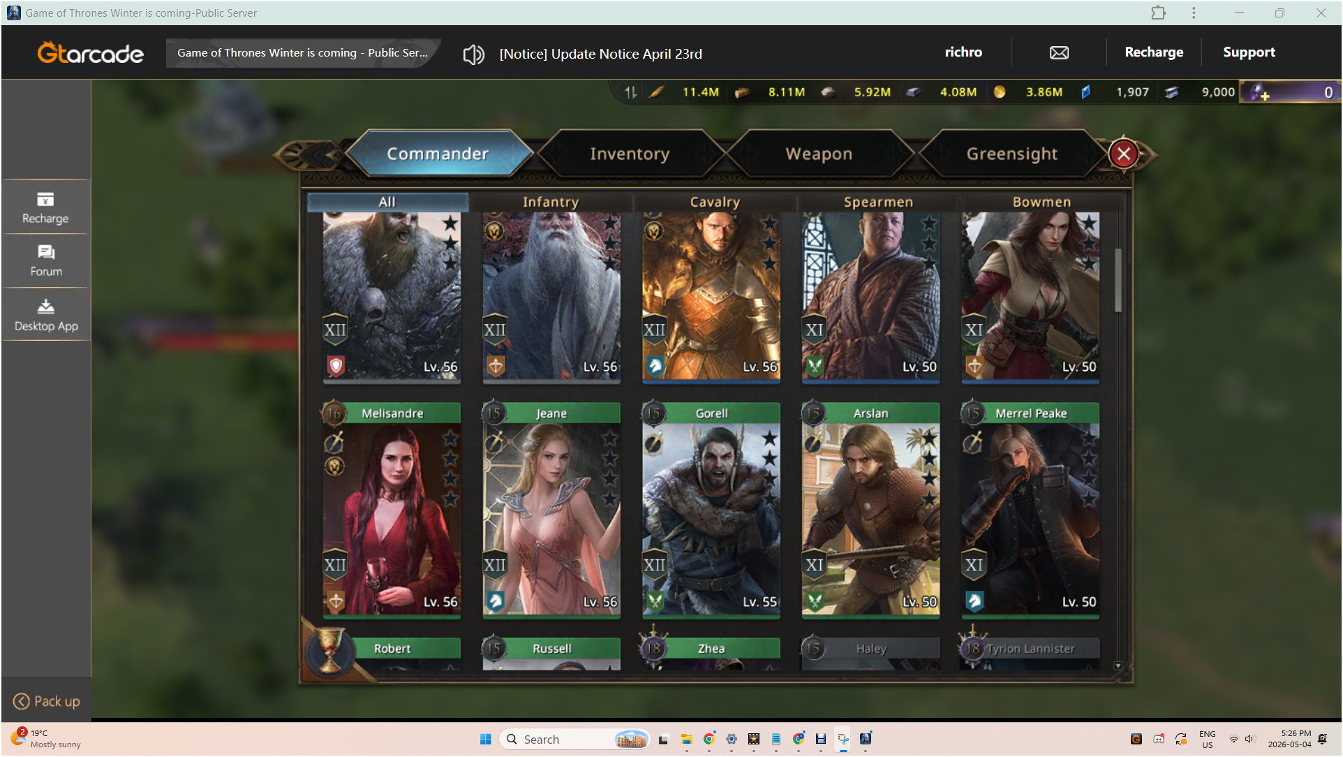Open Recharge in left sidebar
This screenshot has width=1343, height=757.
pos(45,207)
